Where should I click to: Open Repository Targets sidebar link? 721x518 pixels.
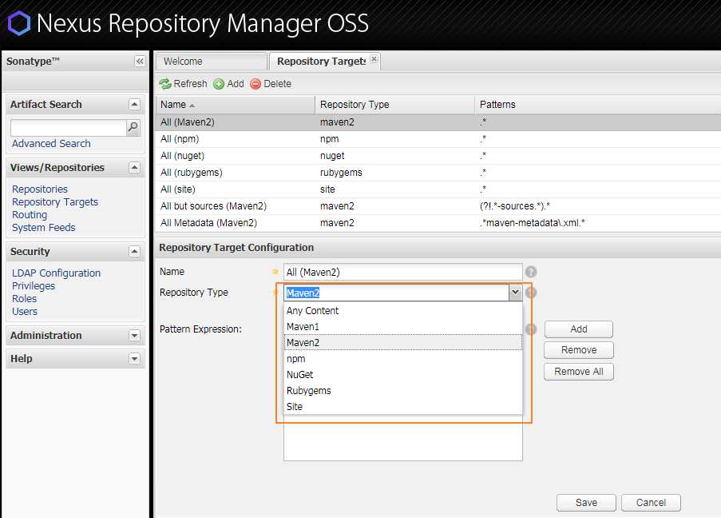[x=55, y=202]
